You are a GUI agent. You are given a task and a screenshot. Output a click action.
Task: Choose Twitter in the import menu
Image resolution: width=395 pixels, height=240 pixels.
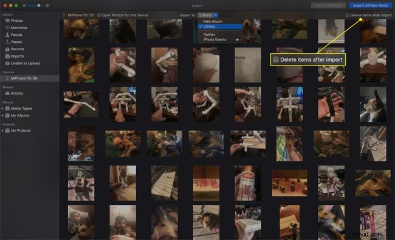point(220,35)
